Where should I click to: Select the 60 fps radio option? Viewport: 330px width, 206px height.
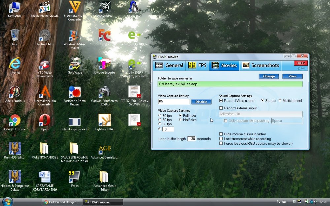160,116
